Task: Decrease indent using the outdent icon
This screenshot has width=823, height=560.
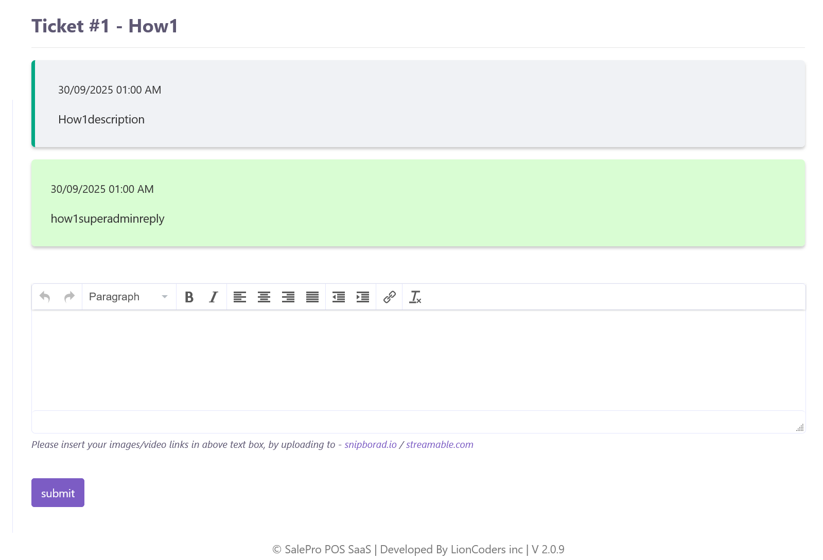Action: tap(339, 297)
